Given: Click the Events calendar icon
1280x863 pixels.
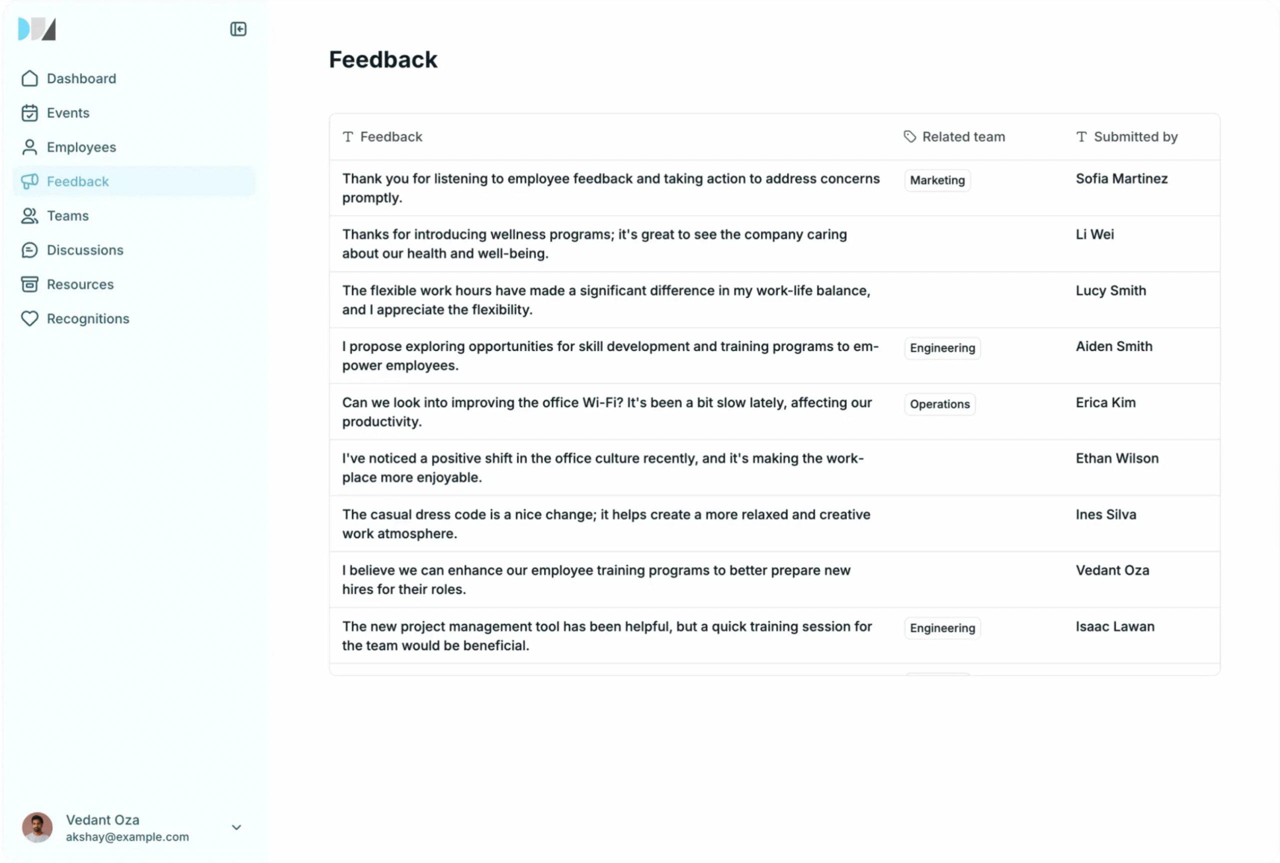Looking at the screenshot, I should (29, 113).
